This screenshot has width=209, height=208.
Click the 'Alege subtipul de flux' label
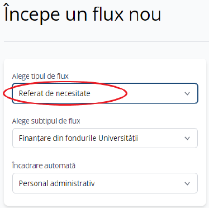(46, 121)
